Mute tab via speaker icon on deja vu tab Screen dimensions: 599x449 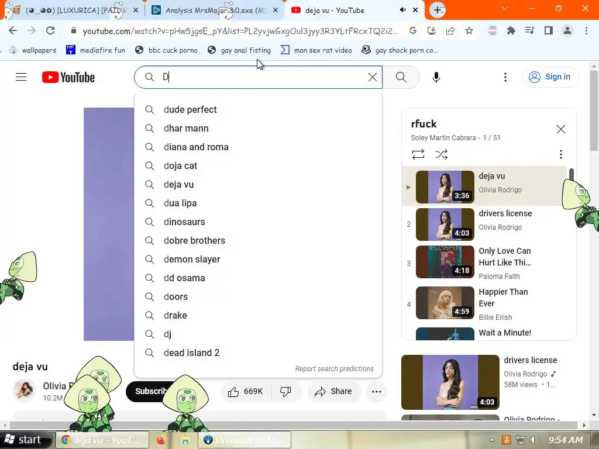coord(402,10)
